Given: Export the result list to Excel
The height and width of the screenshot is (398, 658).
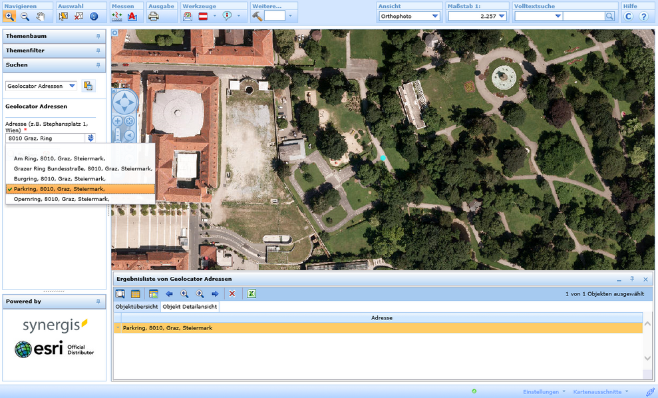Looking at the screenshot, I should coord(251,294).
